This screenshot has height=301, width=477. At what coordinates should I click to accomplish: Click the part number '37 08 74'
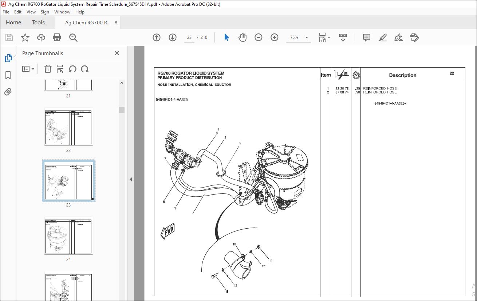click(342, 92)
